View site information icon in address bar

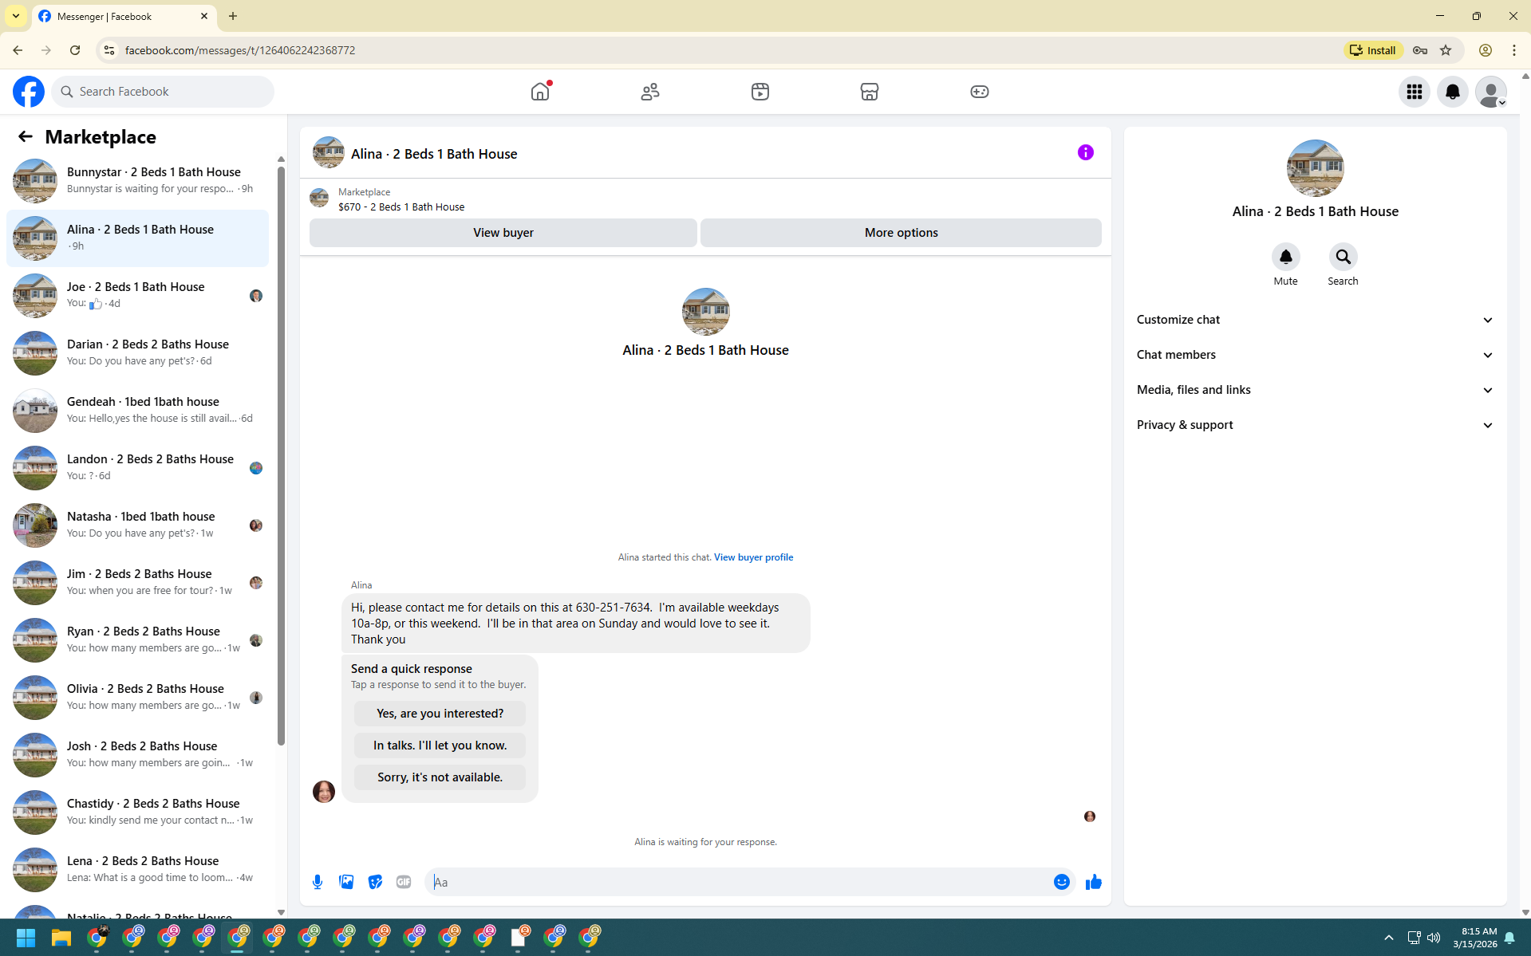click(109, 50)
